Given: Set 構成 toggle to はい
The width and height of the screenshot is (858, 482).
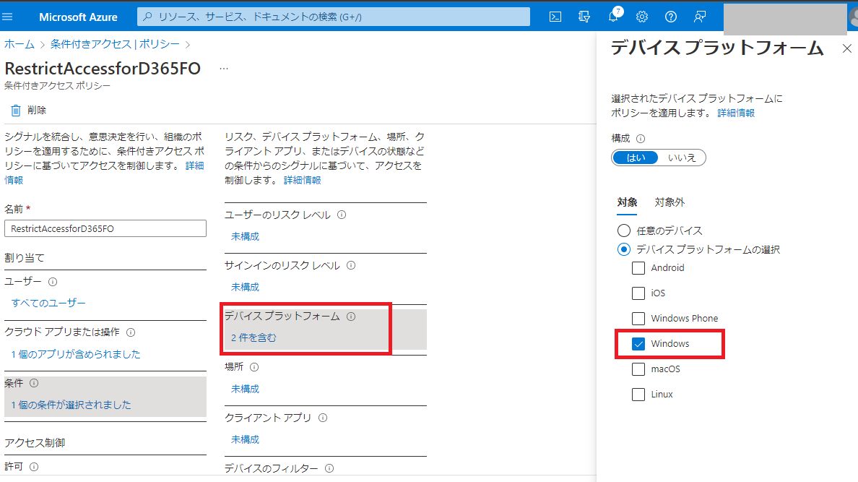Looking at the screenshot, I should 636,158.
